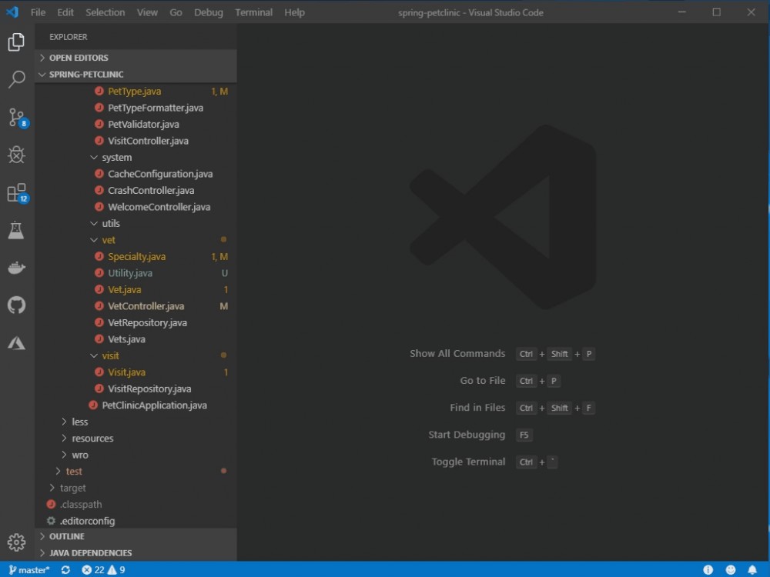The width and height of the screenshot is (770, 577).
Task: Open VisitController.java
Action: (136, 141)
